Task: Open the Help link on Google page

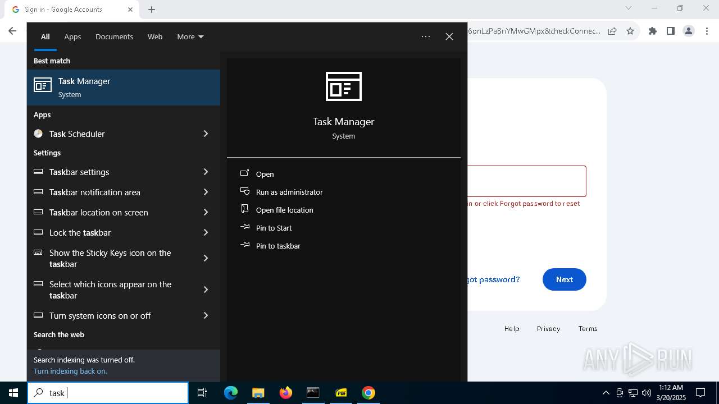Action: 512,329
